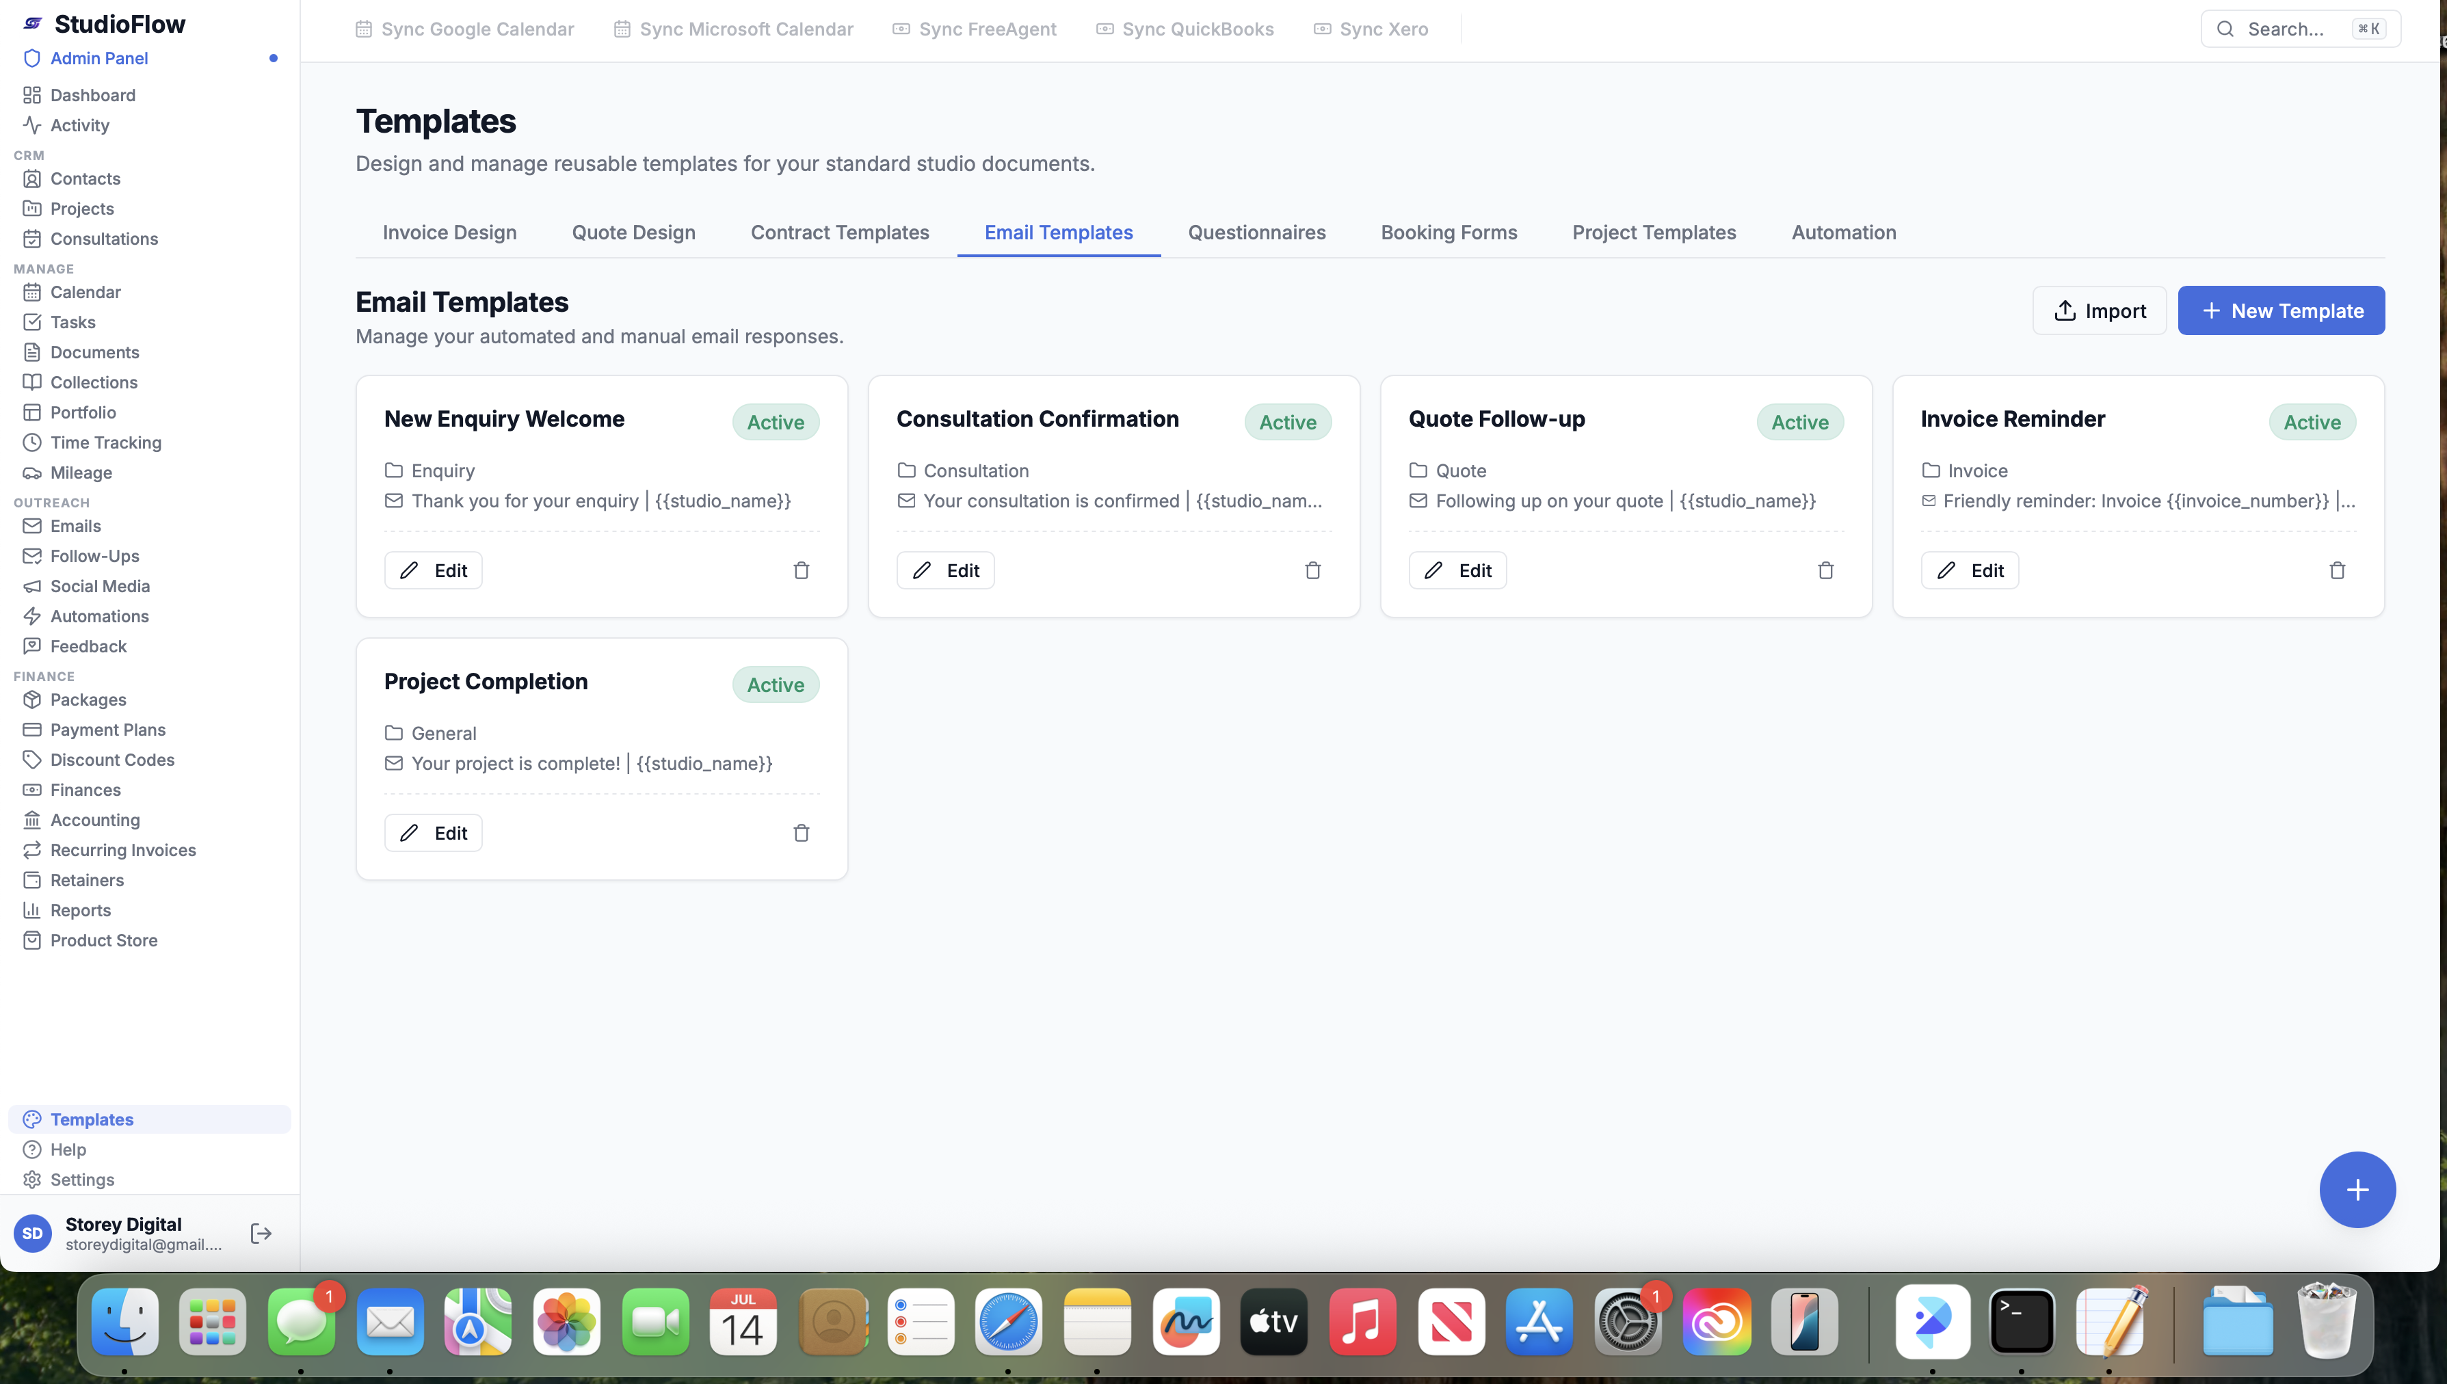This screenshot has height=1384, width=2447.
Task: Open System Settings from the dock
Action: click(1628, 1321)
